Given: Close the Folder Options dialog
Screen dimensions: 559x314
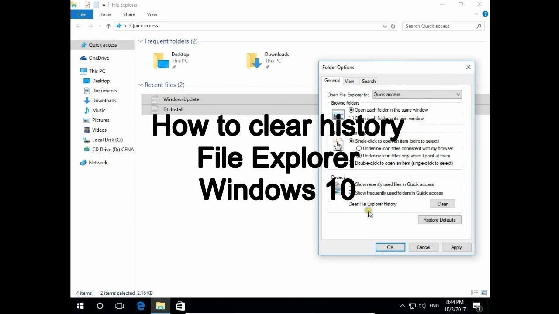Looking at the screenshot, I should [x=469, y=67].
